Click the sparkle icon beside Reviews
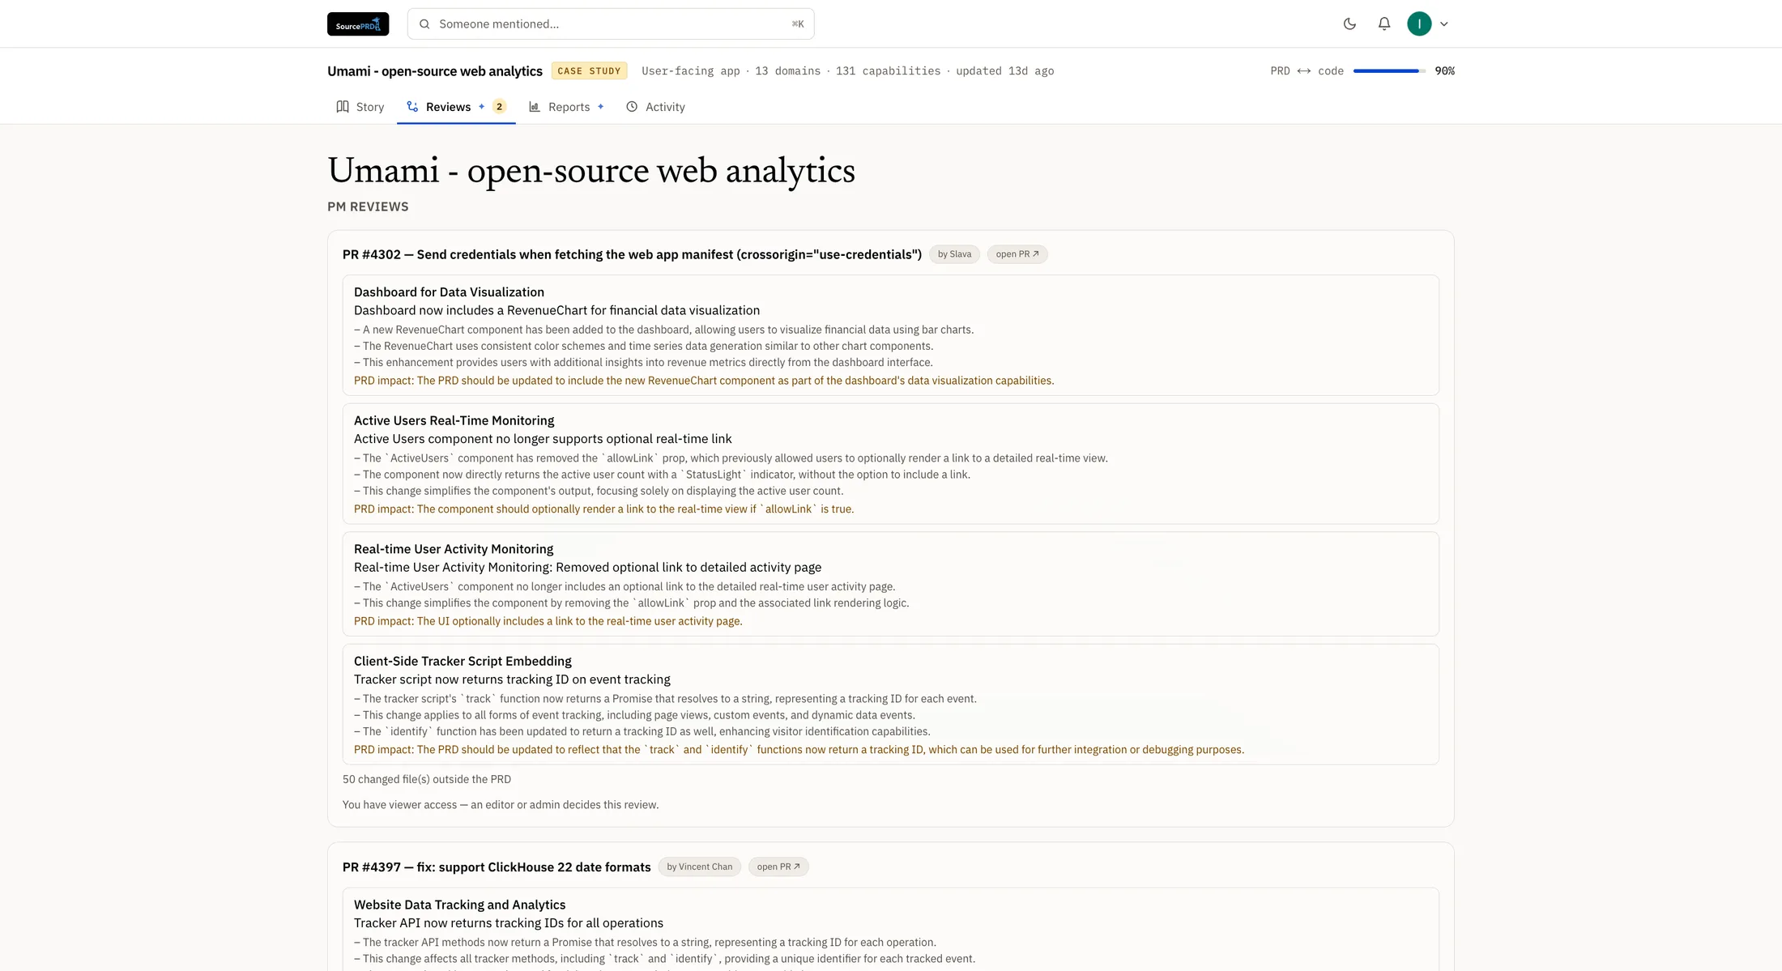Viewport: 1782px width, 971px height. [481, 107]
